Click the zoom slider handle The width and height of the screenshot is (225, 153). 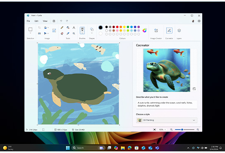point(182,129)
